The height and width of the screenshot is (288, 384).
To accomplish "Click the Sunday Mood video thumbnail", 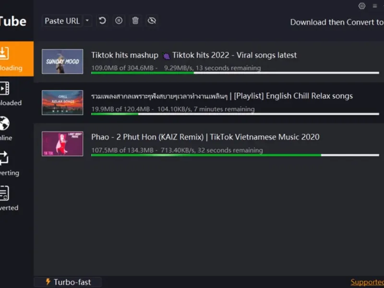I will pyautogui.click(x=62, y=61).
